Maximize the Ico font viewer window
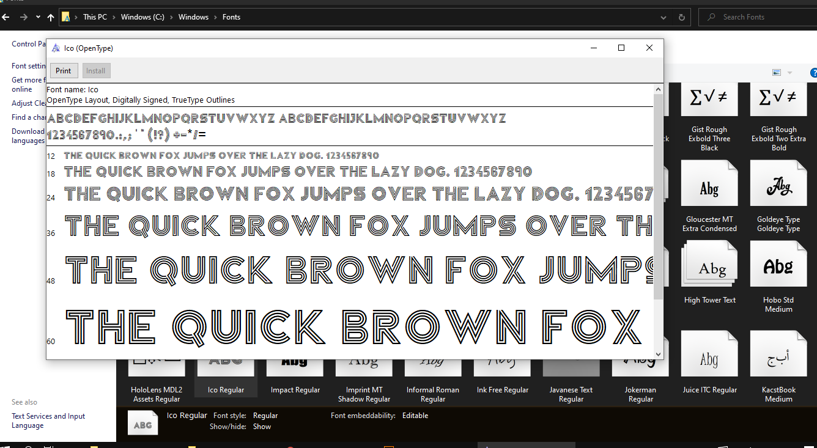This screenshot has height=448, width=817. point(621,48)
